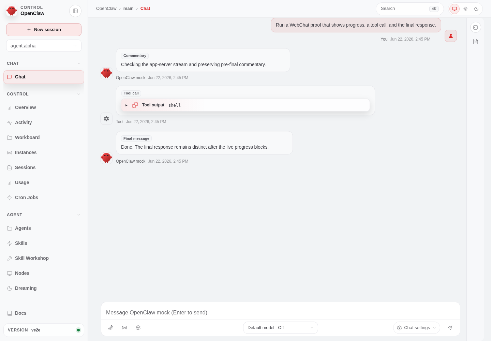Focus the Search field in the top bar
This screenshot has height=341, width=491.
[x=410, y=9]
